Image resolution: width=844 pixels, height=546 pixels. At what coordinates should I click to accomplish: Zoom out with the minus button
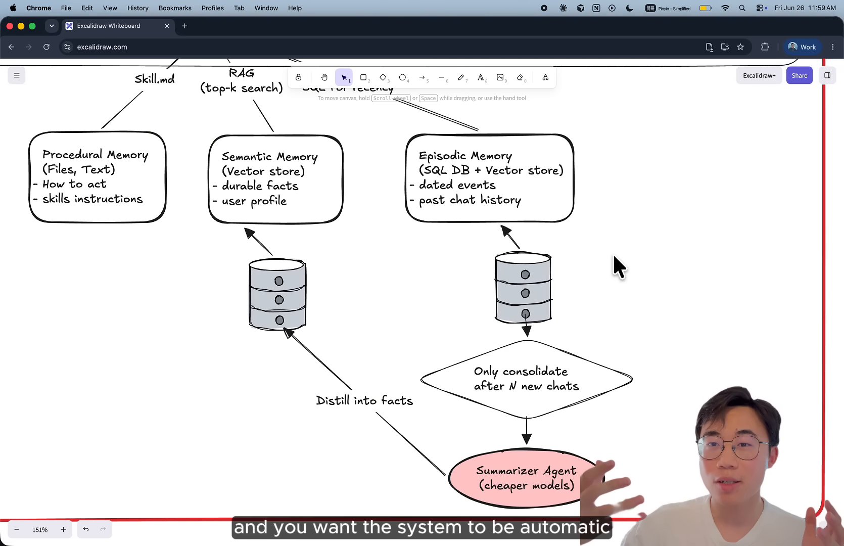(17, 529)
